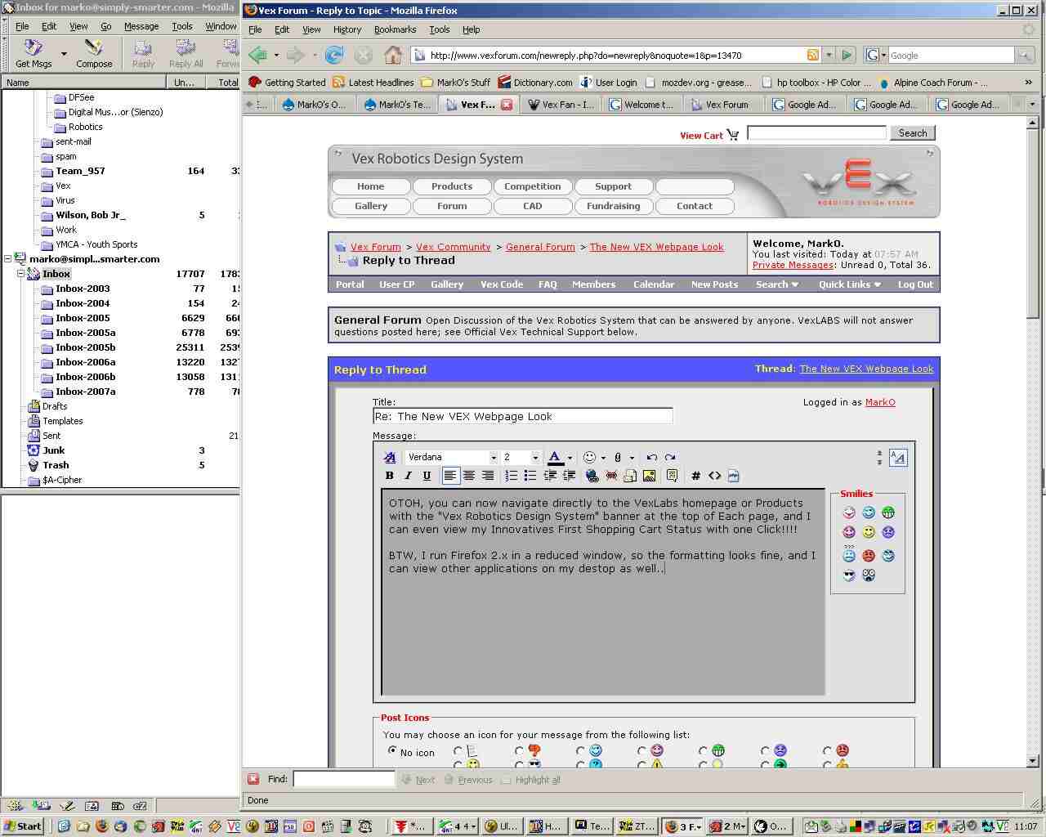
Task: Open the forum Search dropdown in the navbar
Action: tap(777, 284)
